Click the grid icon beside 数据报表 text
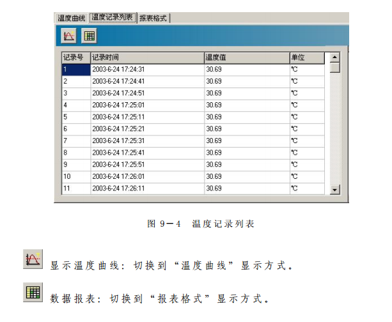392x322 pixels. point(33,292)
